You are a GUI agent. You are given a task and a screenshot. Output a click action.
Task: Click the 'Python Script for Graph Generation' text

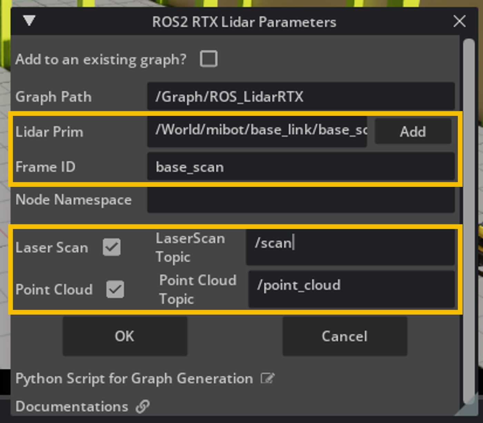(x=134, y=379)
